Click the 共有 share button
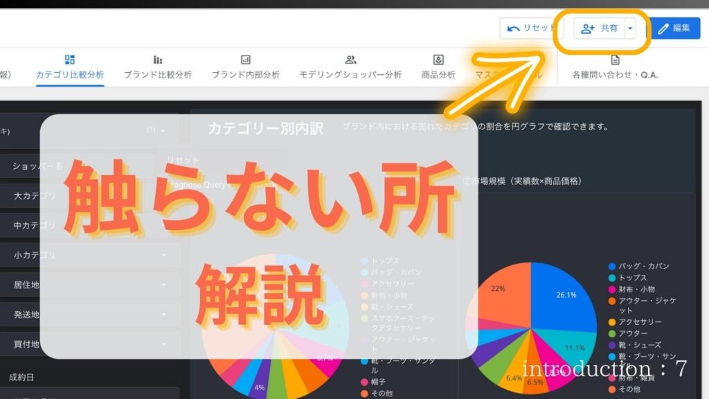 pos(599,28)
